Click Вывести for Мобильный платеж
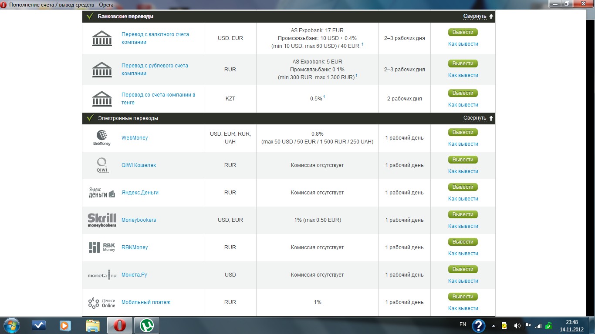 click(x=463, y=297)
